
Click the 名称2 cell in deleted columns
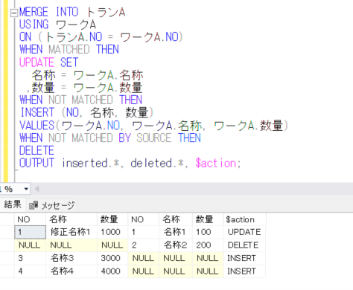point(176,245)
